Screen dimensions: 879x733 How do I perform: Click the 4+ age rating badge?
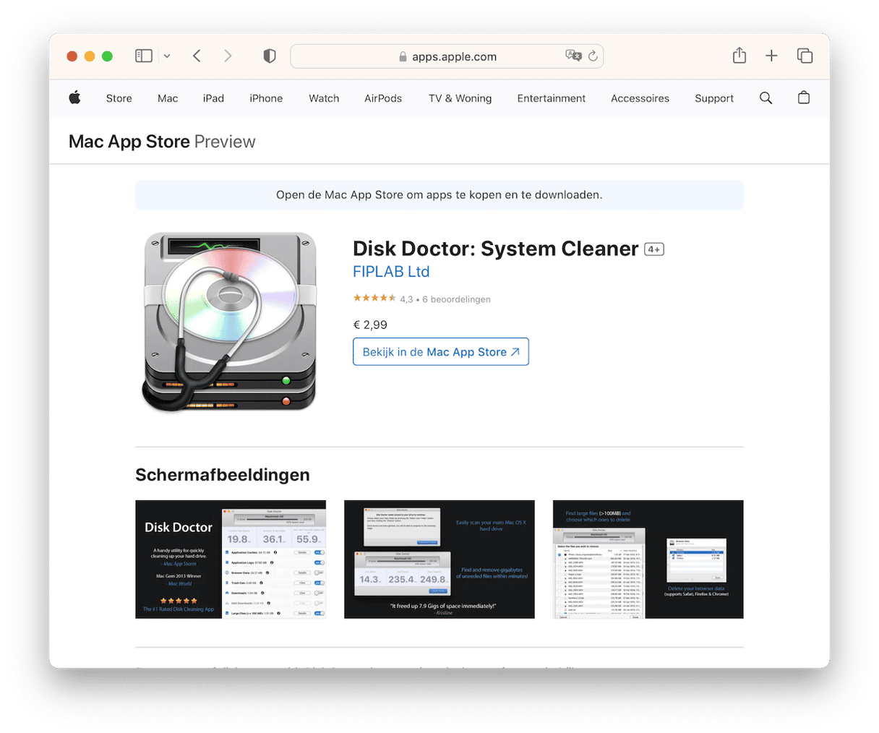pos(654,249)
